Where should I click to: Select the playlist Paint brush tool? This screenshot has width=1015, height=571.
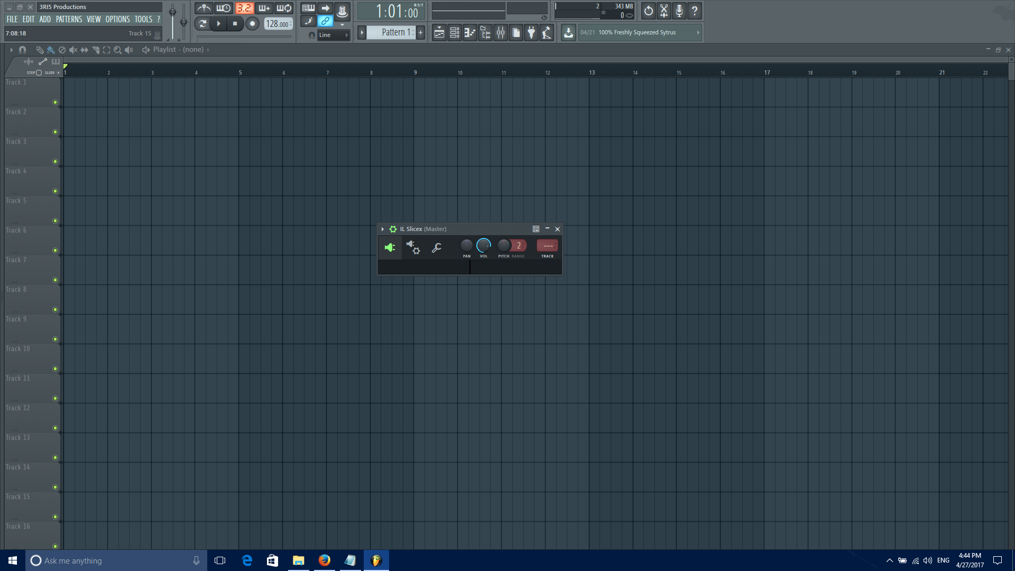[51, 50]
